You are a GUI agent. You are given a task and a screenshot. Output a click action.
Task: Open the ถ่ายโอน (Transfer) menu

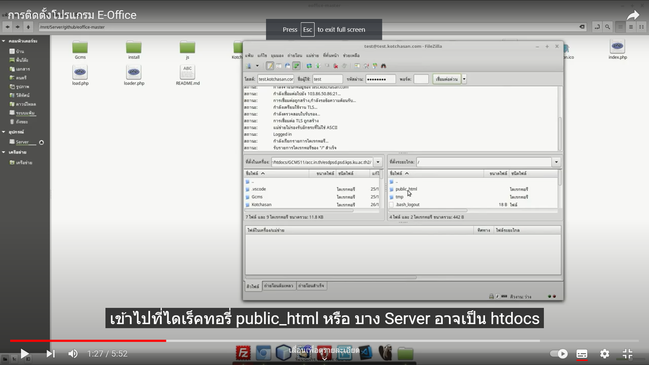click(294, 55)
